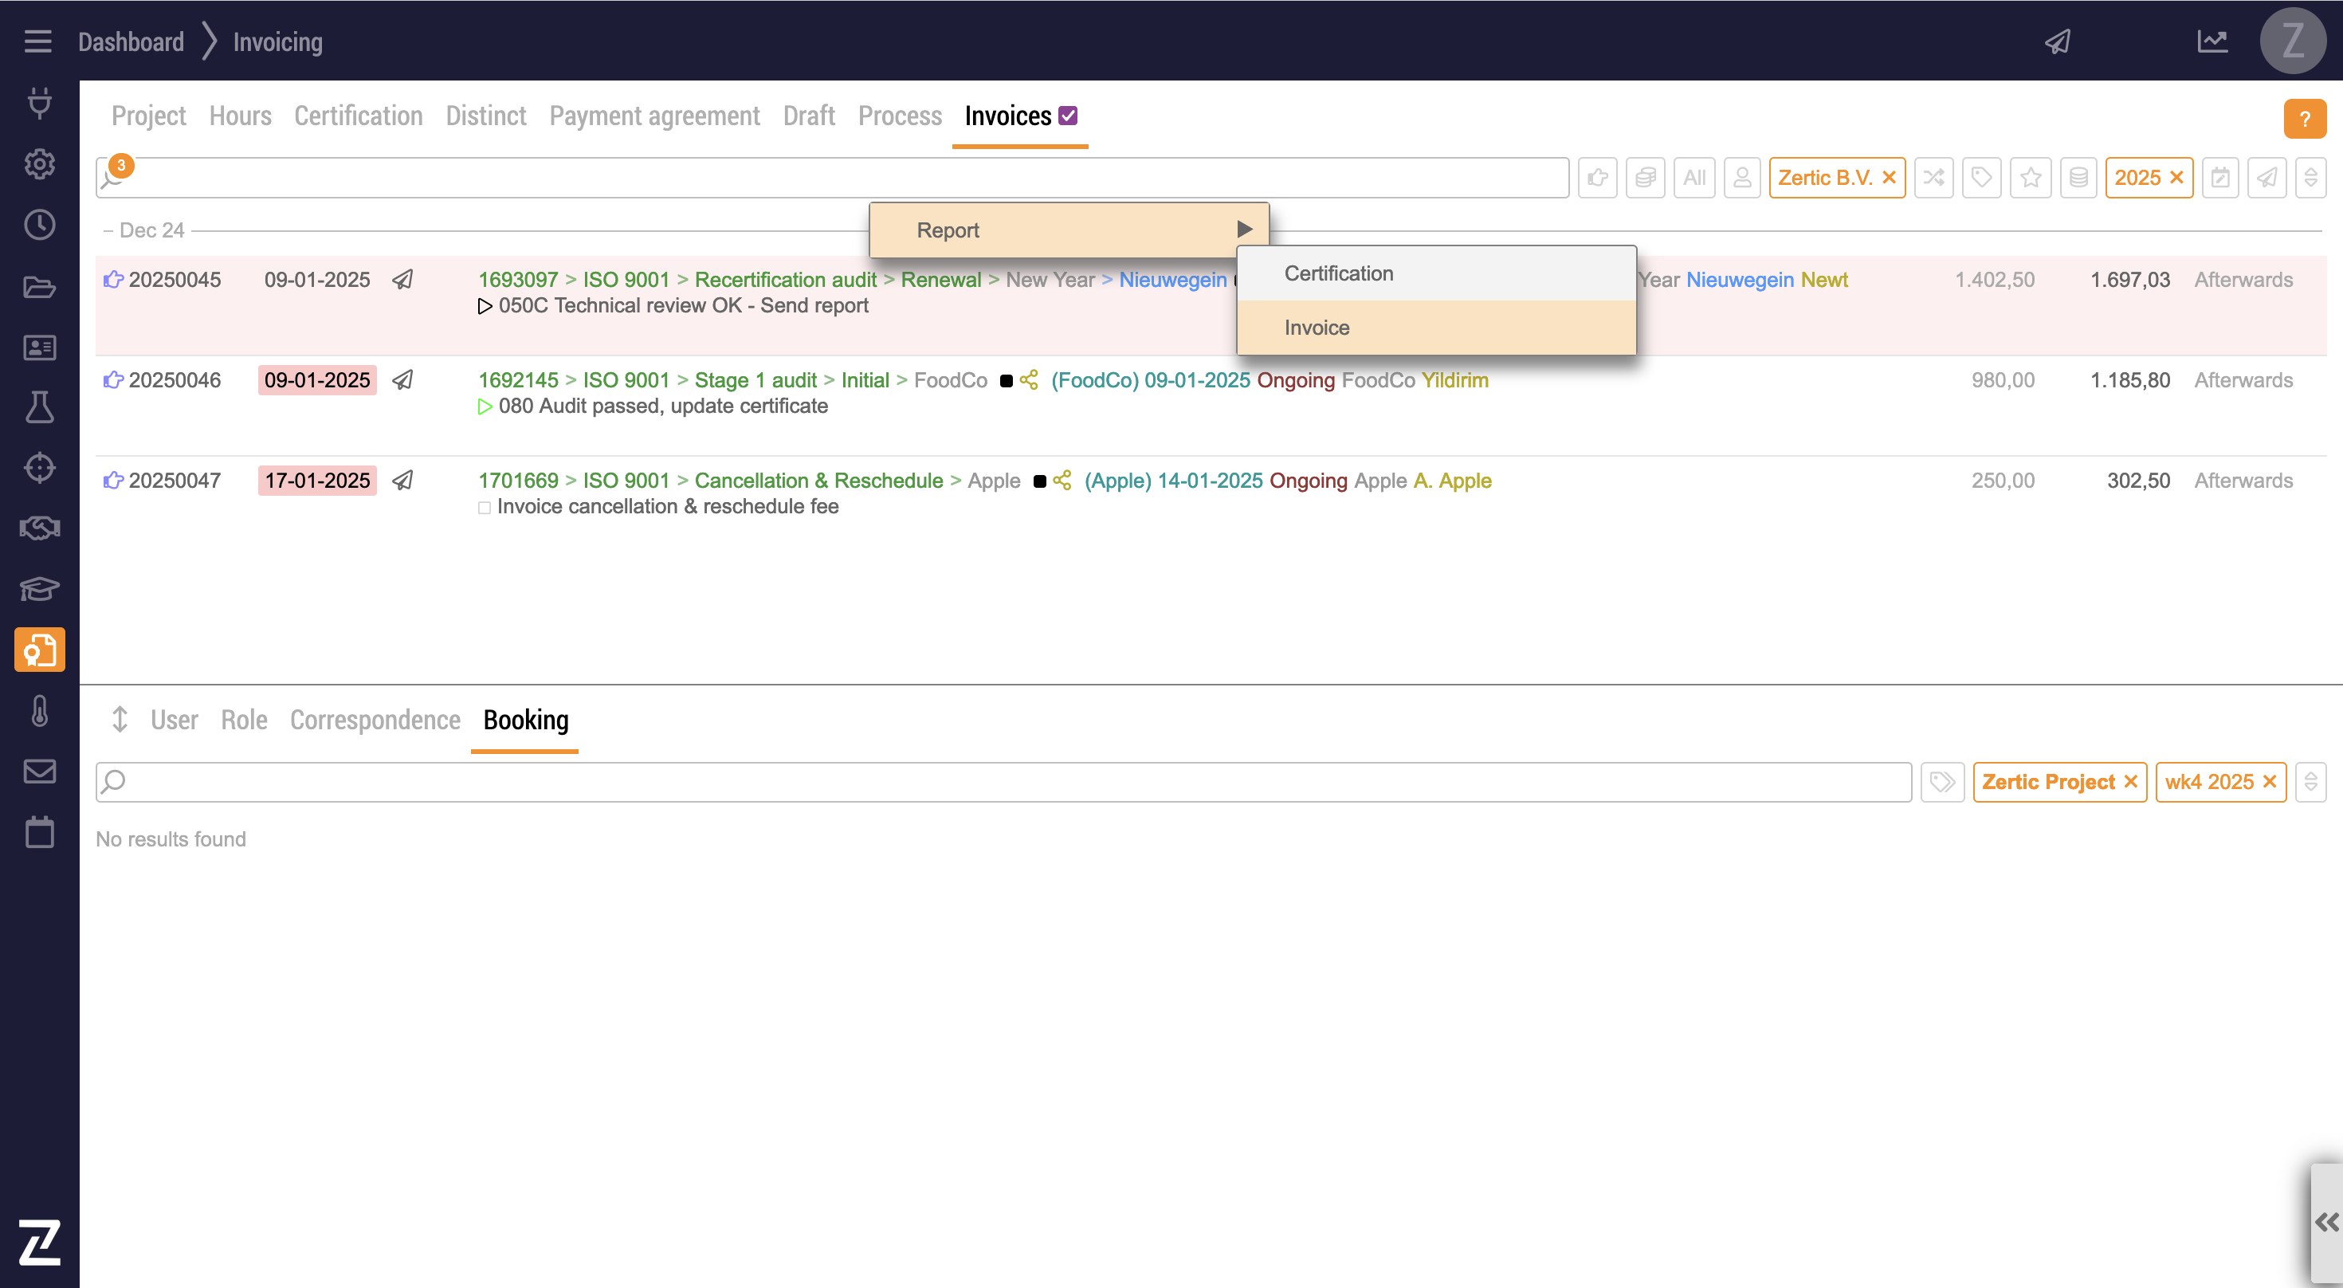Click the plug icon in the sidebar
This screenshot has width=2343, height=1288.
coord(39,103)
